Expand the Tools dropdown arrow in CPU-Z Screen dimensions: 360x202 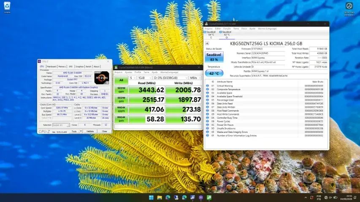tap(81, 131)
